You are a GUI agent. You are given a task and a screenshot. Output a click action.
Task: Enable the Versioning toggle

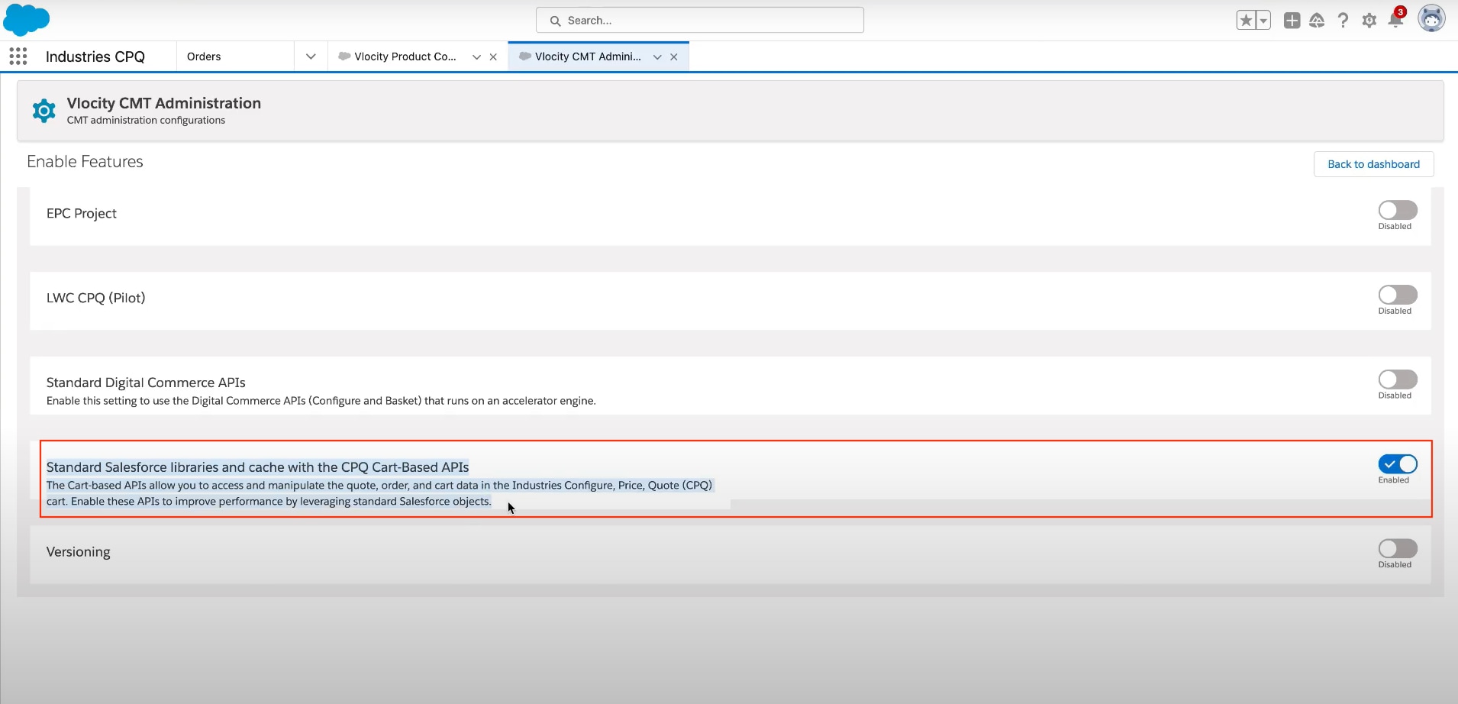click(1398, 549)
